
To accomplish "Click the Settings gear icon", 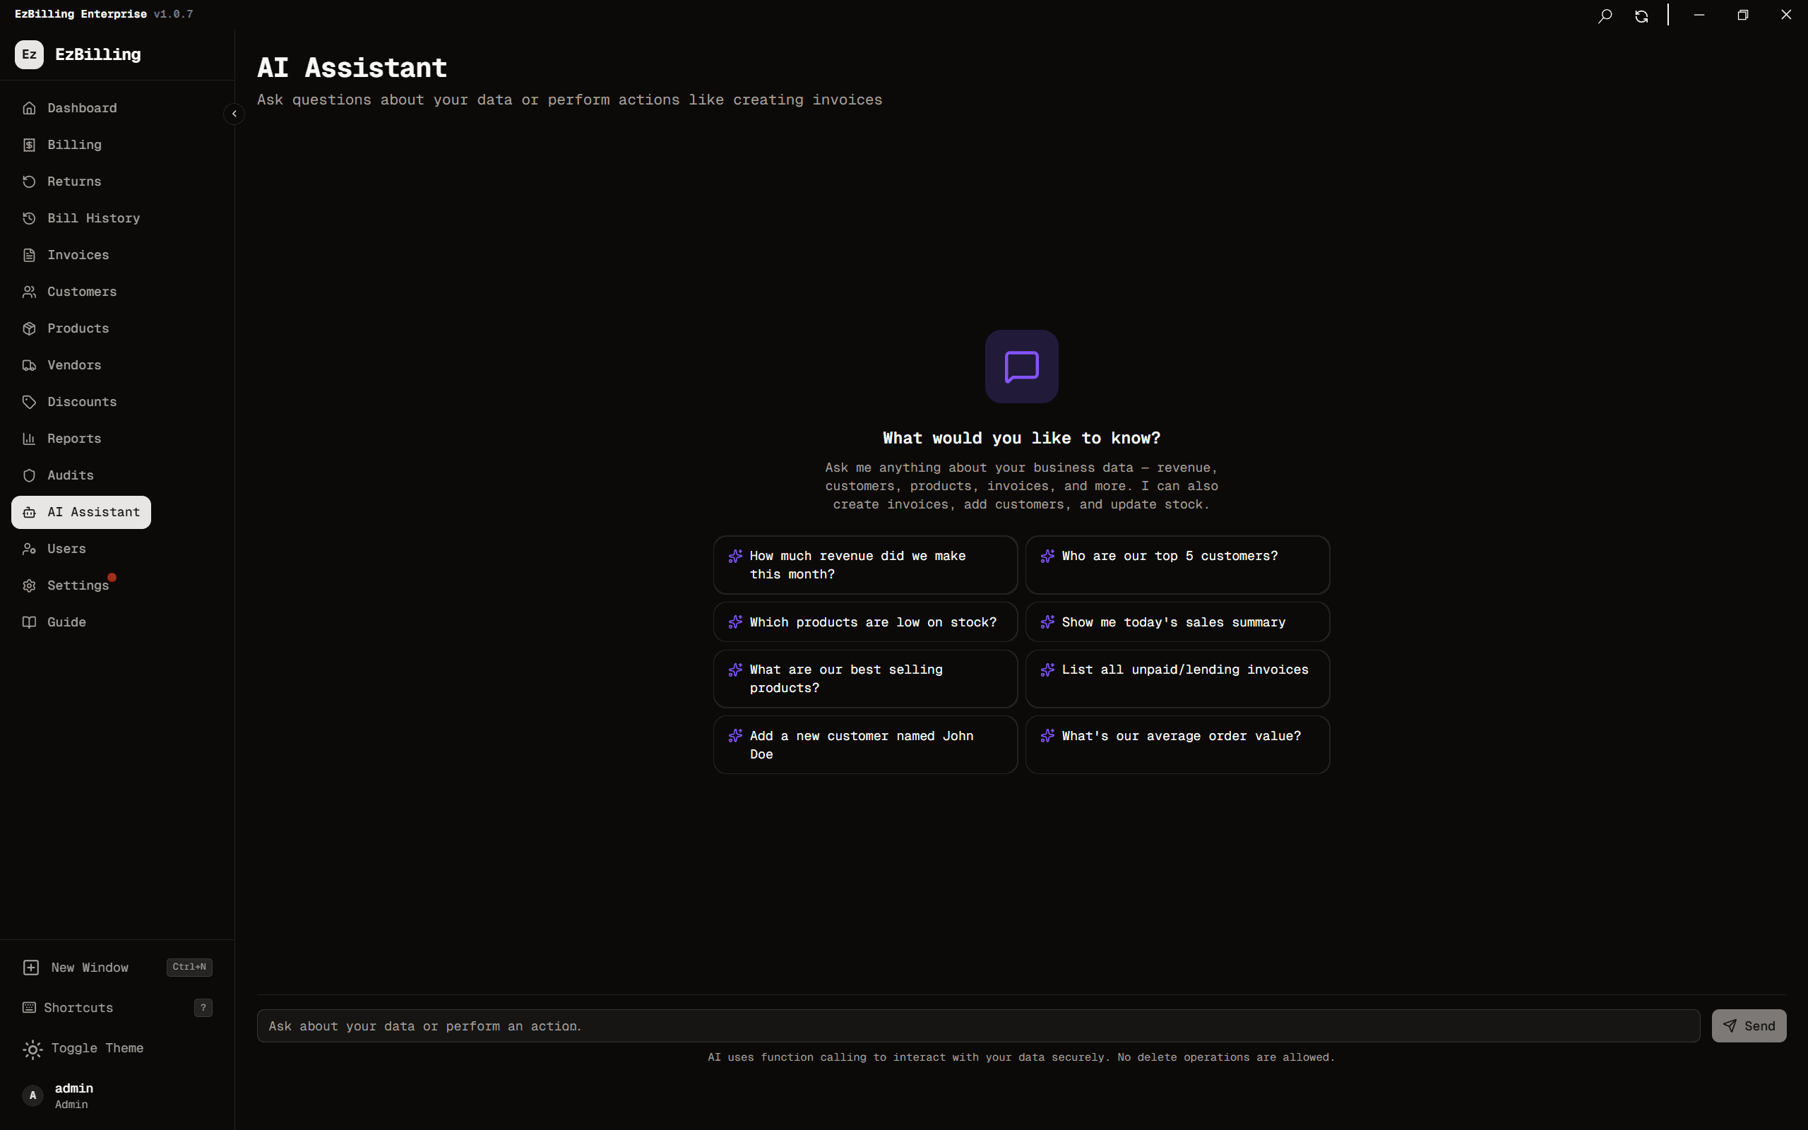I will coord(29,586).
